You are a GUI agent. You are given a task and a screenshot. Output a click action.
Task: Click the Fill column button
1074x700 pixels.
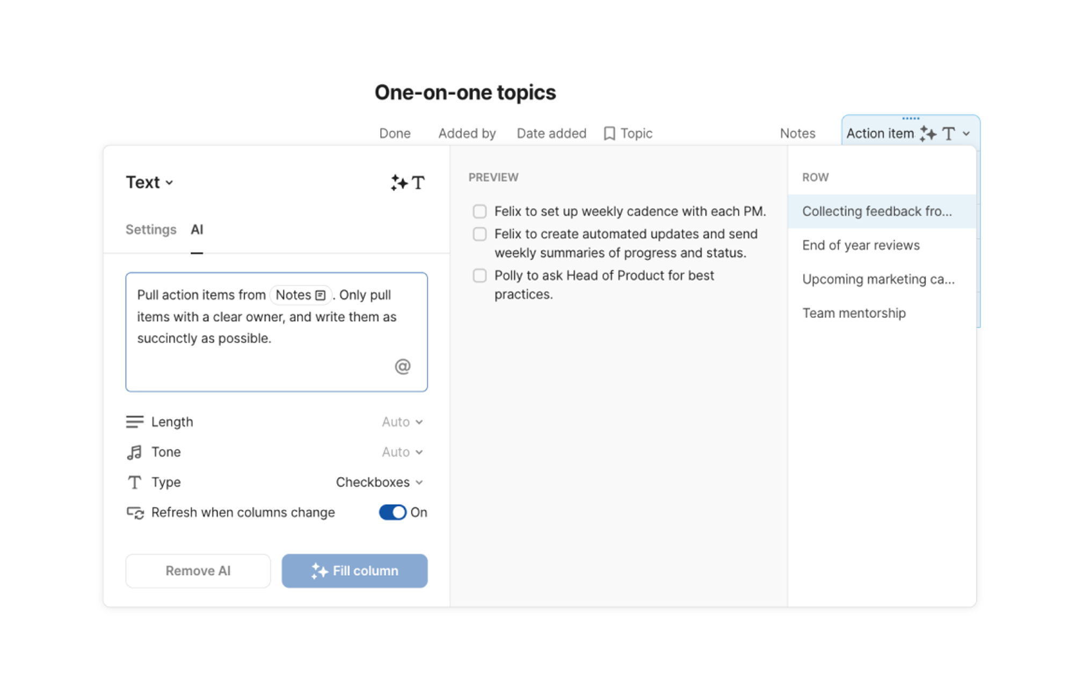[x=354, y=571]
